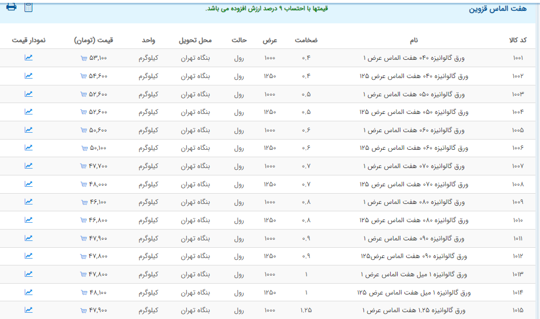Open the calculator icon beside the printer
The width and height of the screenshot is (540, 319).
pyautogui.click(x=29, y=7)
